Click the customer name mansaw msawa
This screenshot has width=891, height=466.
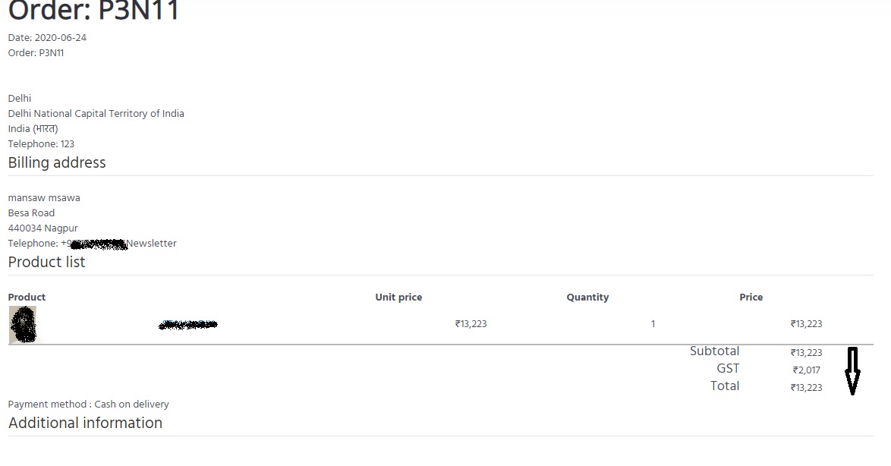point(44,198)
